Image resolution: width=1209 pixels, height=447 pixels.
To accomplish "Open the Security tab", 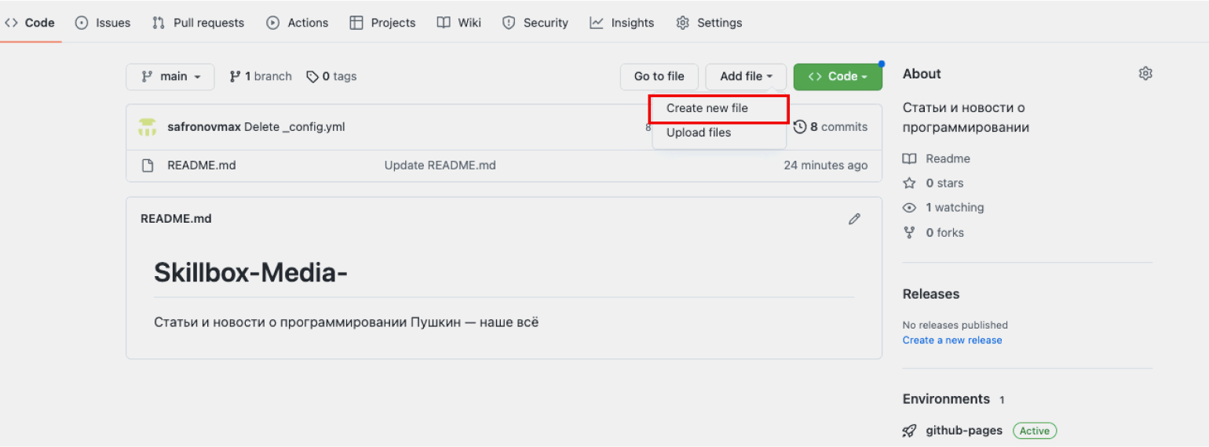I will pyautogui.click(x=535, y=23).
